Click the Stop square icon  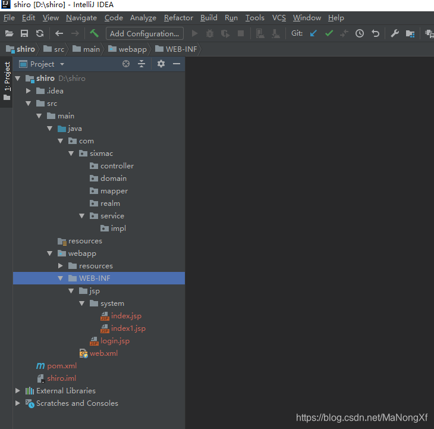click(x=241, y=33)
